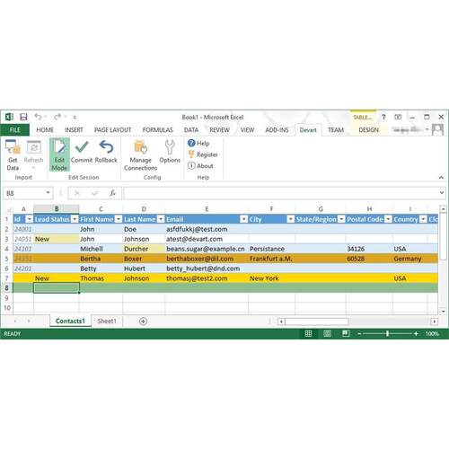Select row 5 header
Image resolution: width=449 pixels, height=449 pixels.
tap(6, 259)
